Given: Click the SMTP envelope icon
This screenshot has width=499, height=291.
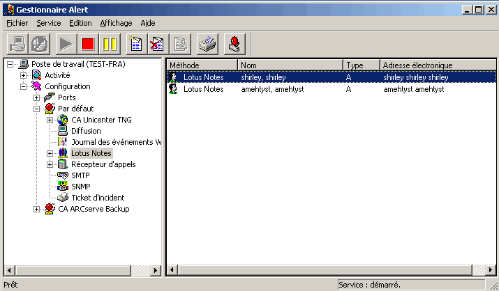Looking at the screenshot, I should (x=63, y=175).
